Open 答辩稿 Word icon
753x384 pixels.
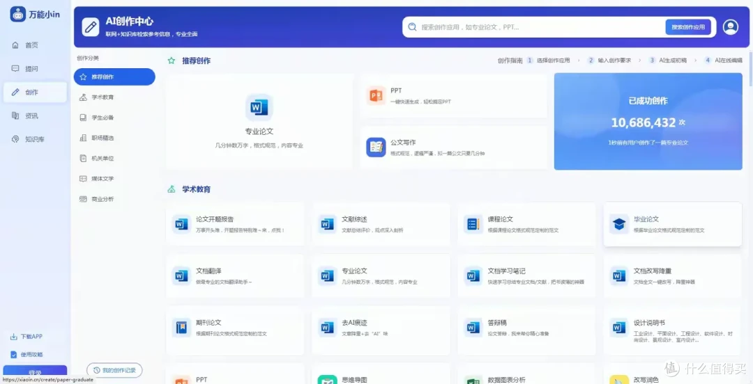(473, 328)
